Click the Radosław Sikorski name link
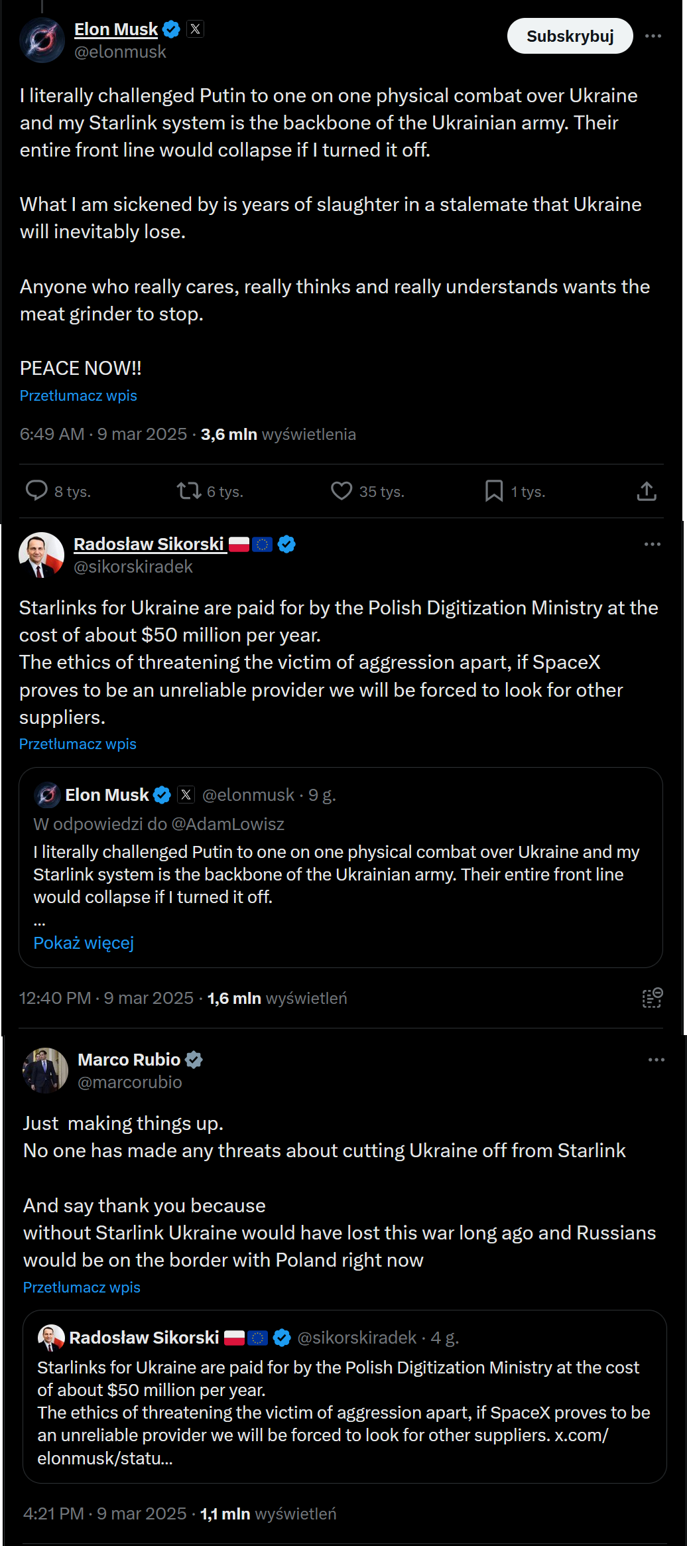Screen dimensions: 687x1546 click(x=149, y=544)
